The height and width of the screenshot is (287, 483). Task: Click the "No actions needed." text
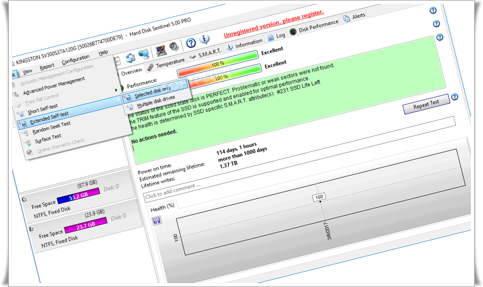[x=155, y=136]
